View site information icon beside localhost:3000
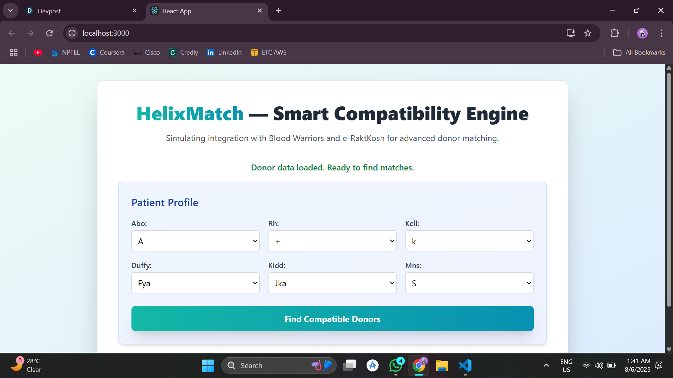Viewport: 673px width, 378px height. 72,33
